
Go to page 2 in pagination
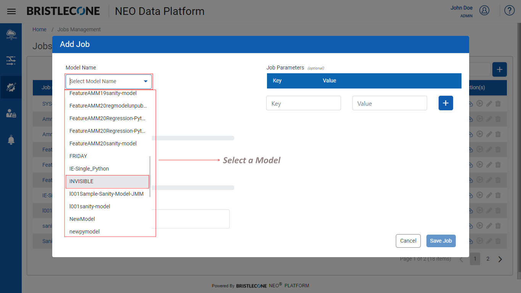488,259
